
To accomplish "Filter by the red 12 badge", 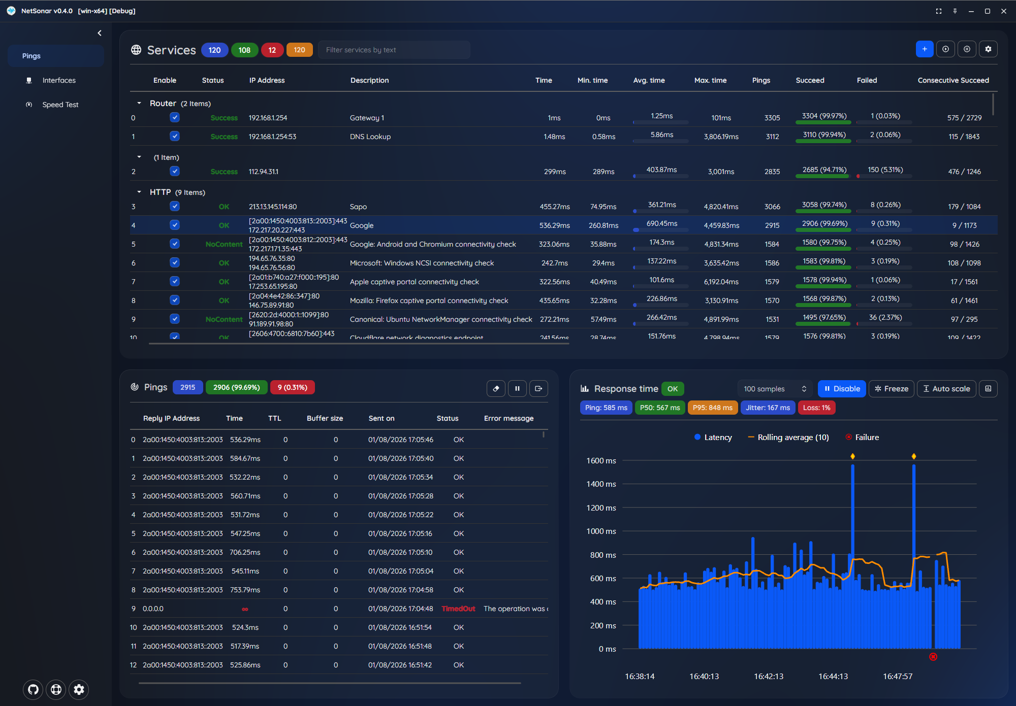I will pyautogui.click(x=272, y=50).
